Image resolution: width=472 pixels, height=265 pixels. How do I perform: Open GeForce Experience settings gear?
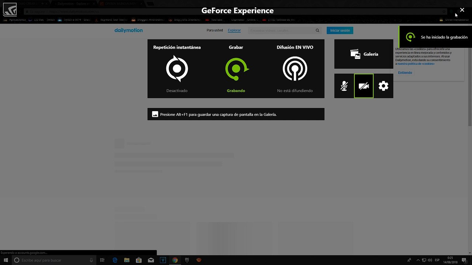pos(383,86)
